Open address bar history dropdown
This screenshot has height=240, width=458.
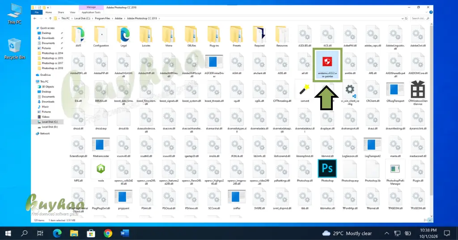point(403,18)
